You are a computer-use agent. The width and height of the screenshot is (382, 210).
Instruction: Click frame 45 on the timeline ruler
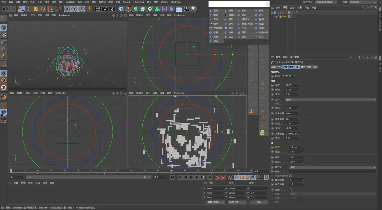pos(131,171)
